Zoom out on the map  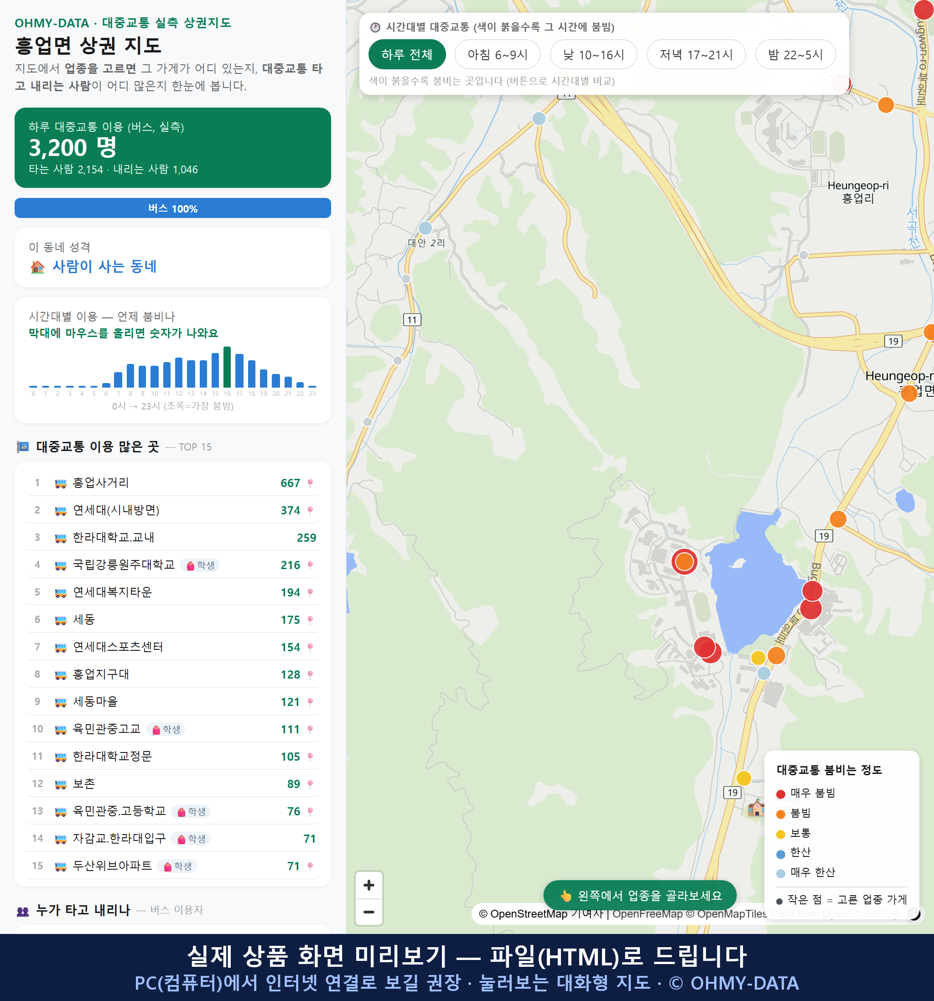pyautogui.click(x=369, y=912)
